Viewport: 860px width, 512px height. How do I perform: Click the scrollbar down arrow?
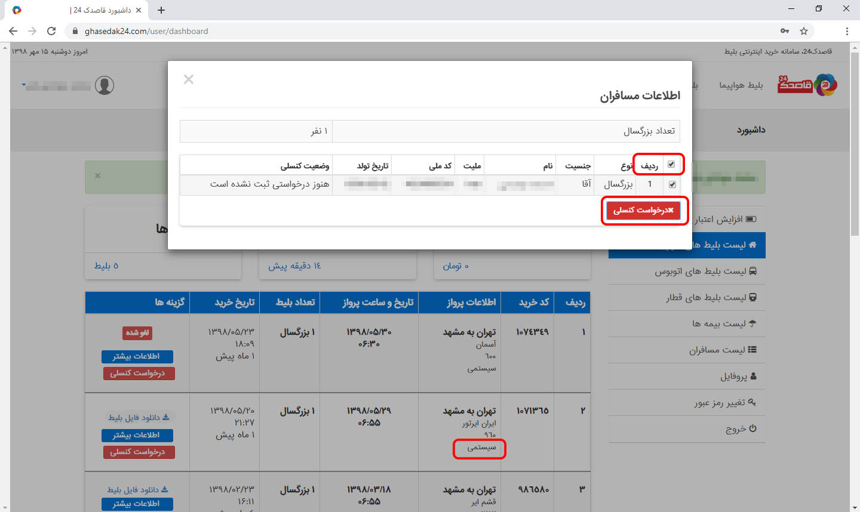click(855, 507)
